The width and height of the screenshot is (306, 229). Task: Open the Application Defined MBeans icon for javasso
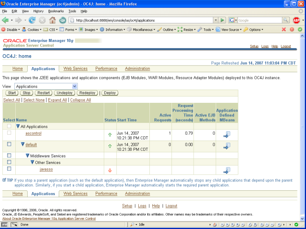(x=227, y=170)
